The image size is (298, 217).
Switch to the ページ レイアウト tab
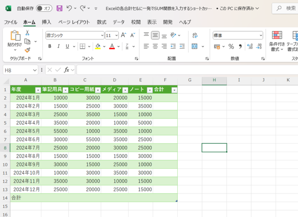[74, 22]
